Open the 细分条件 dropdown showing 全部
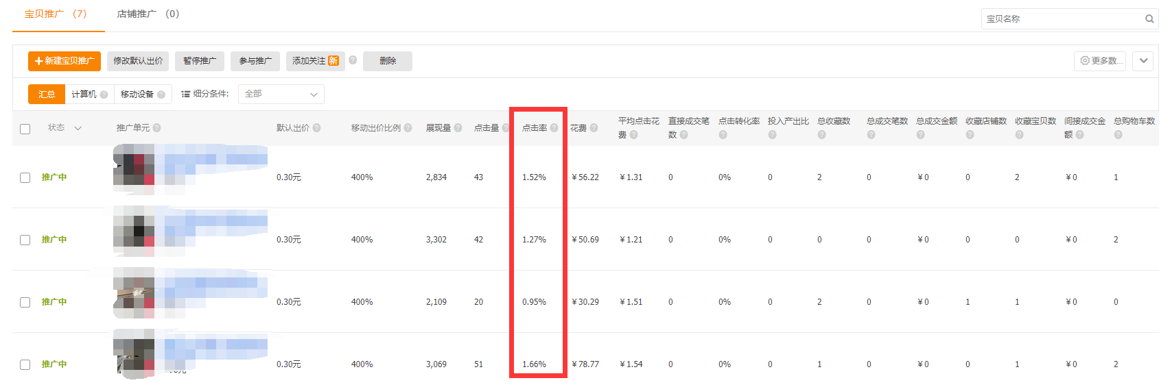Viewport: 1170px width, 387px height. [281, 95]
